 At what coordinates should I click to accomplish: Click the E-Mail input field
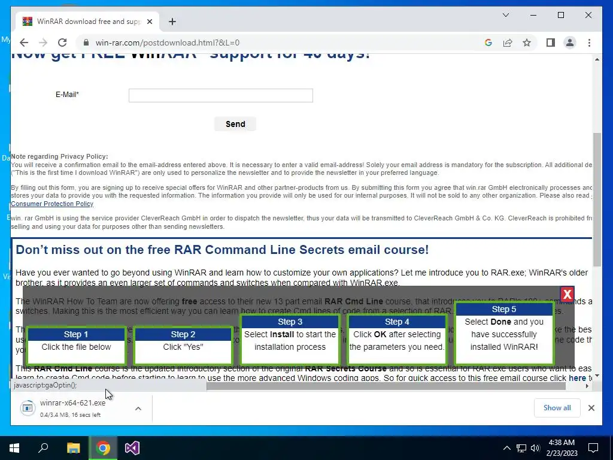tap(220, 95)
